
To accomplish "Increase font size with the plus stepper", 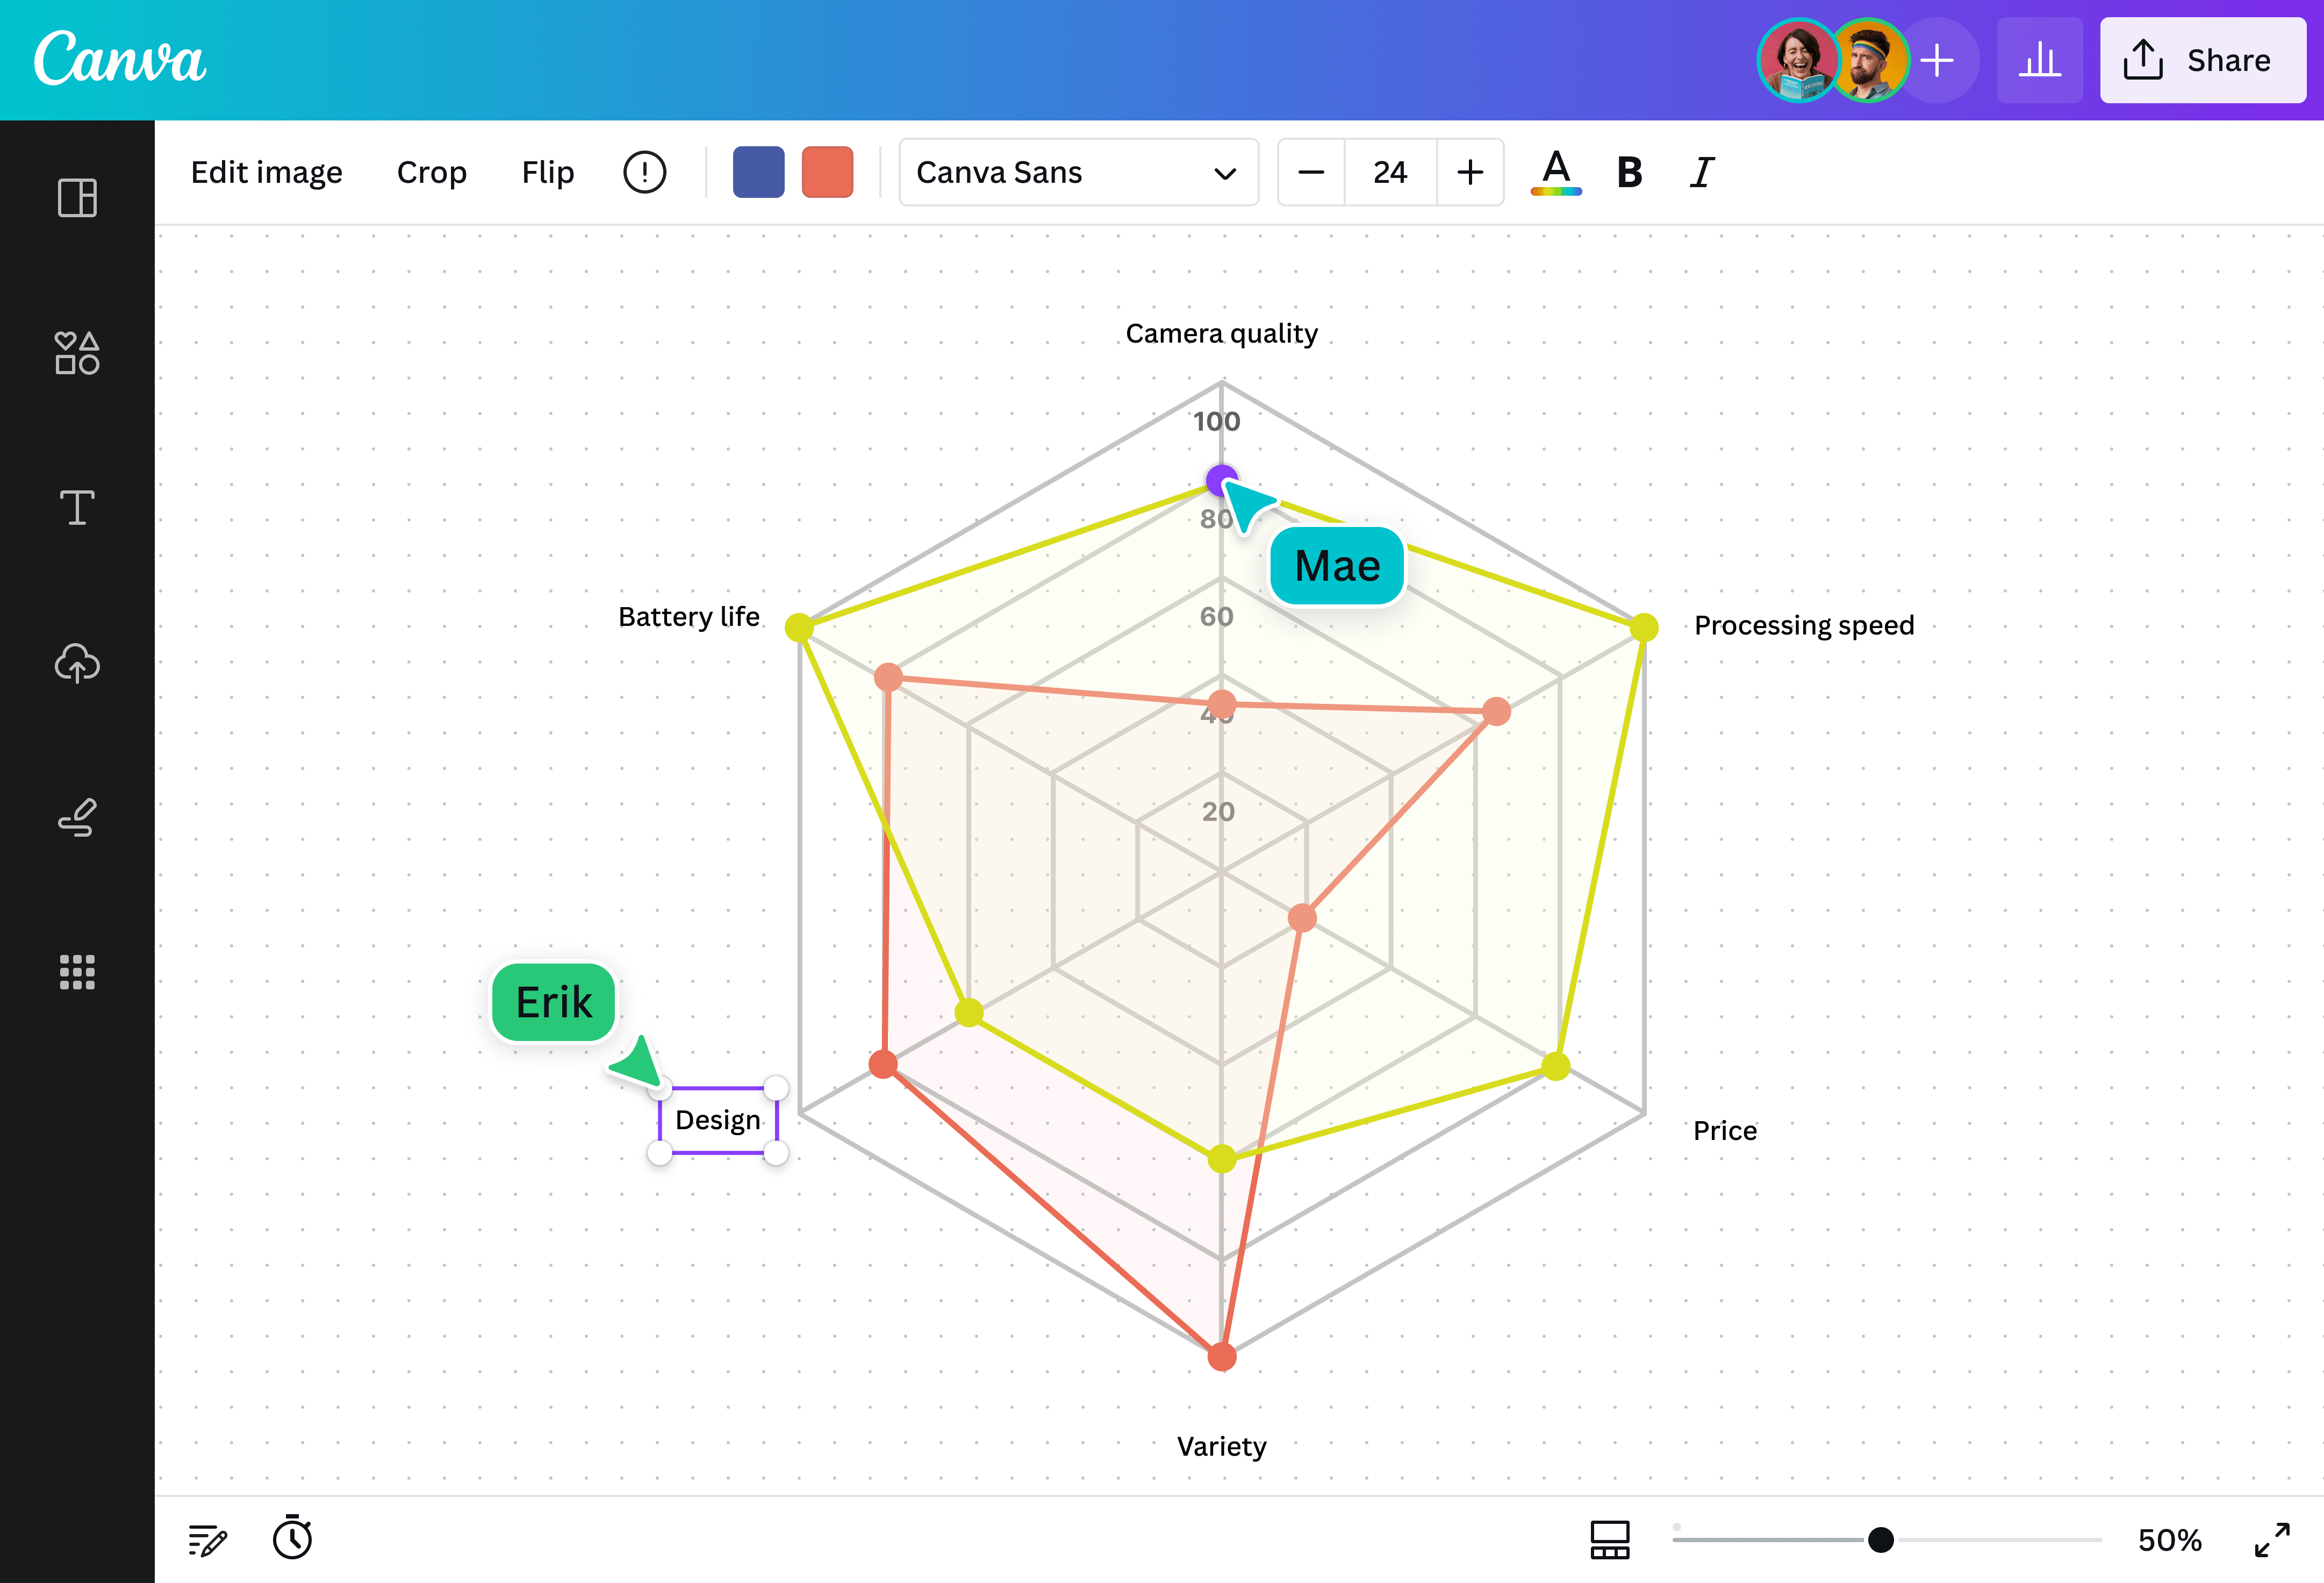I will point(1470,172).
